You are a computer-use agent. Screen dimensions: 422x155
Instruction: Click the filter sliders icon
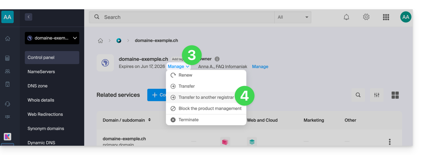(377, 95)
